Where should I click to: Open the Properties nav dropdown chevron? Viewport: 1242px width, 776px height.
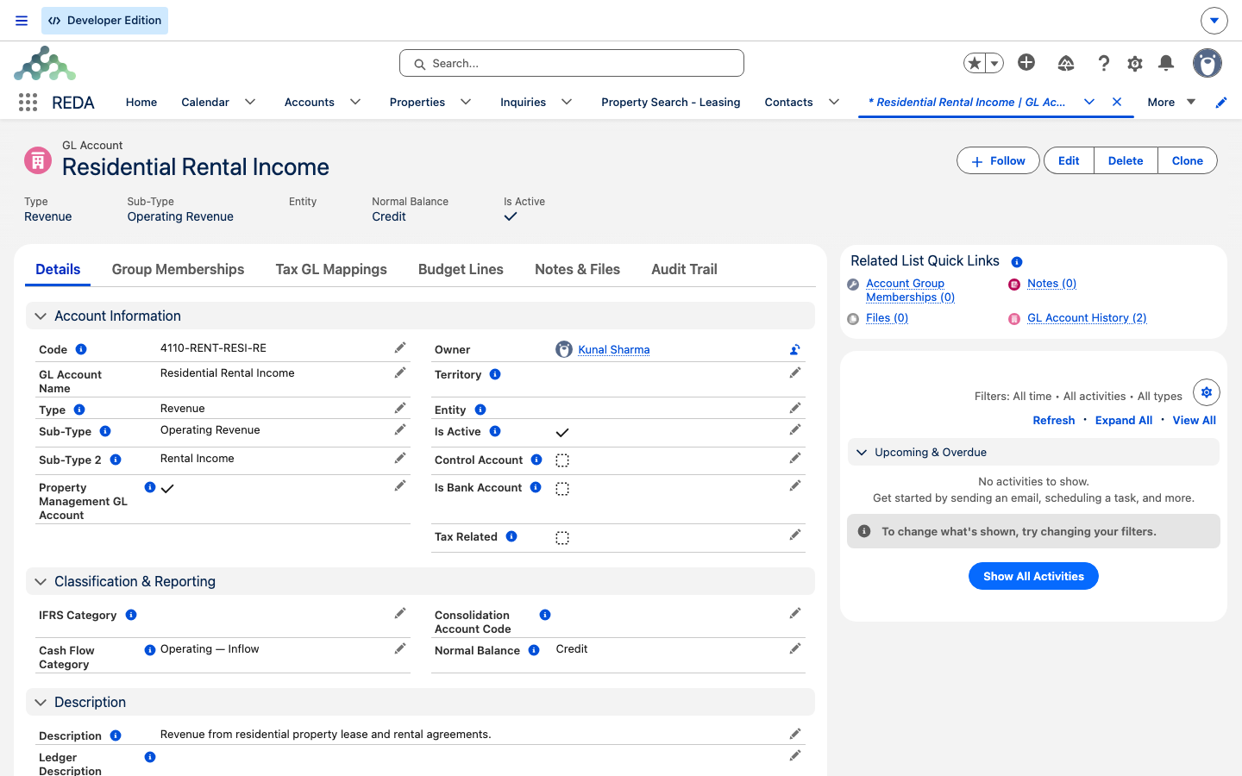pyautogui.click(x=466, y=102)
